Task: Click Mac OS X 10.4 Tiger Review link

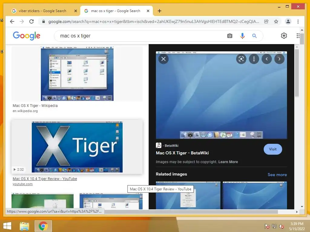Action: pyautogui.click(x=45, y=179)
